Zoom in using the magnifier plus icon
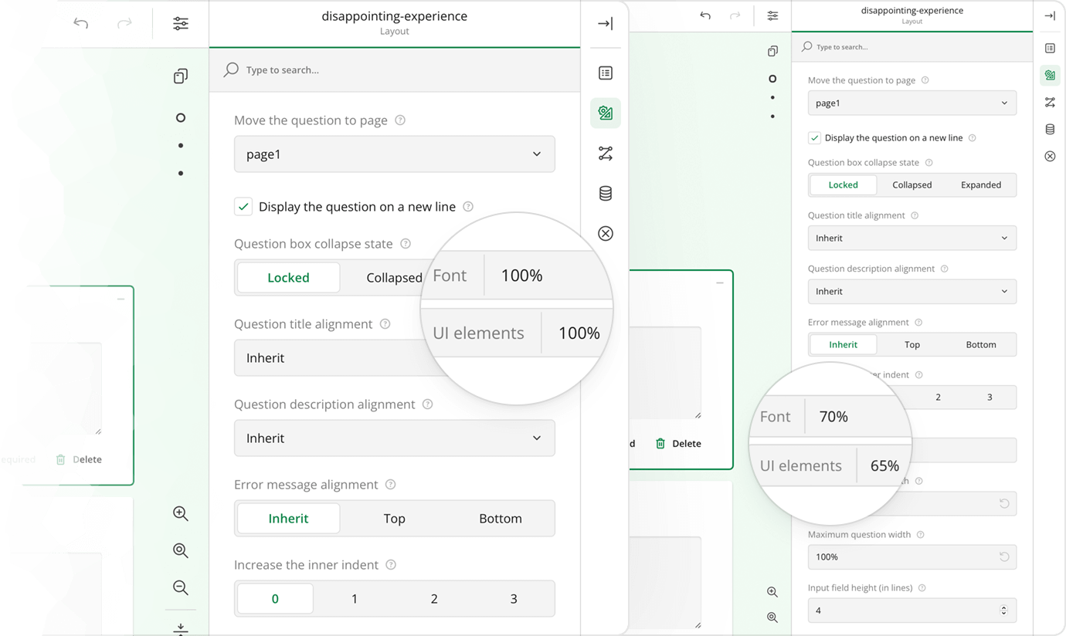Viewport: 1066px width, 636px height. point(180,513)
